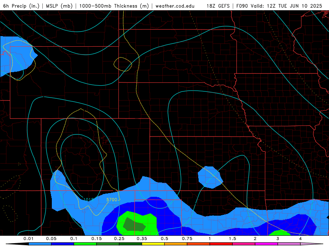Viewport: 329px width, 246px height.
Task: Click the '12Z TUE JUN 10 2025' valid time
Action: point(294,6)
